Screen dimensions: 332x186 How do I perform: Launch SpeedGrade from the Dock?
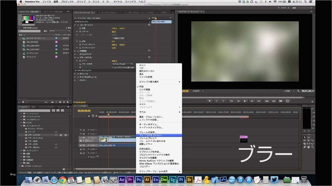[x=173, y=180]
